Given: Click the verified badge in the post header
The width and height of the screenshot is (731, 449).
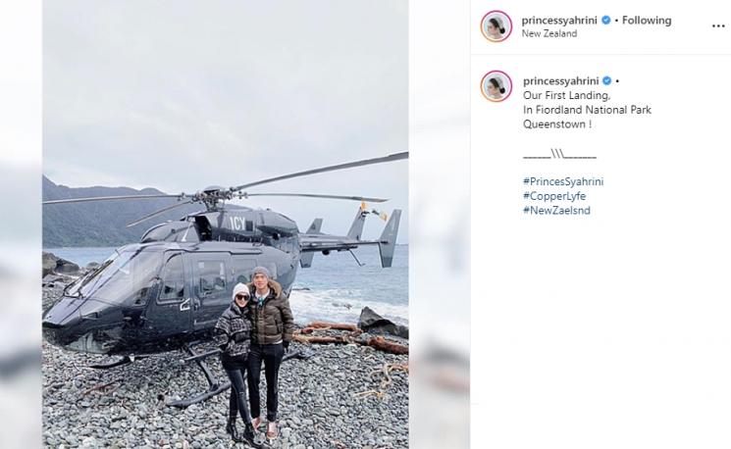Looking at the screenshot, I should (x=606, y=20).
